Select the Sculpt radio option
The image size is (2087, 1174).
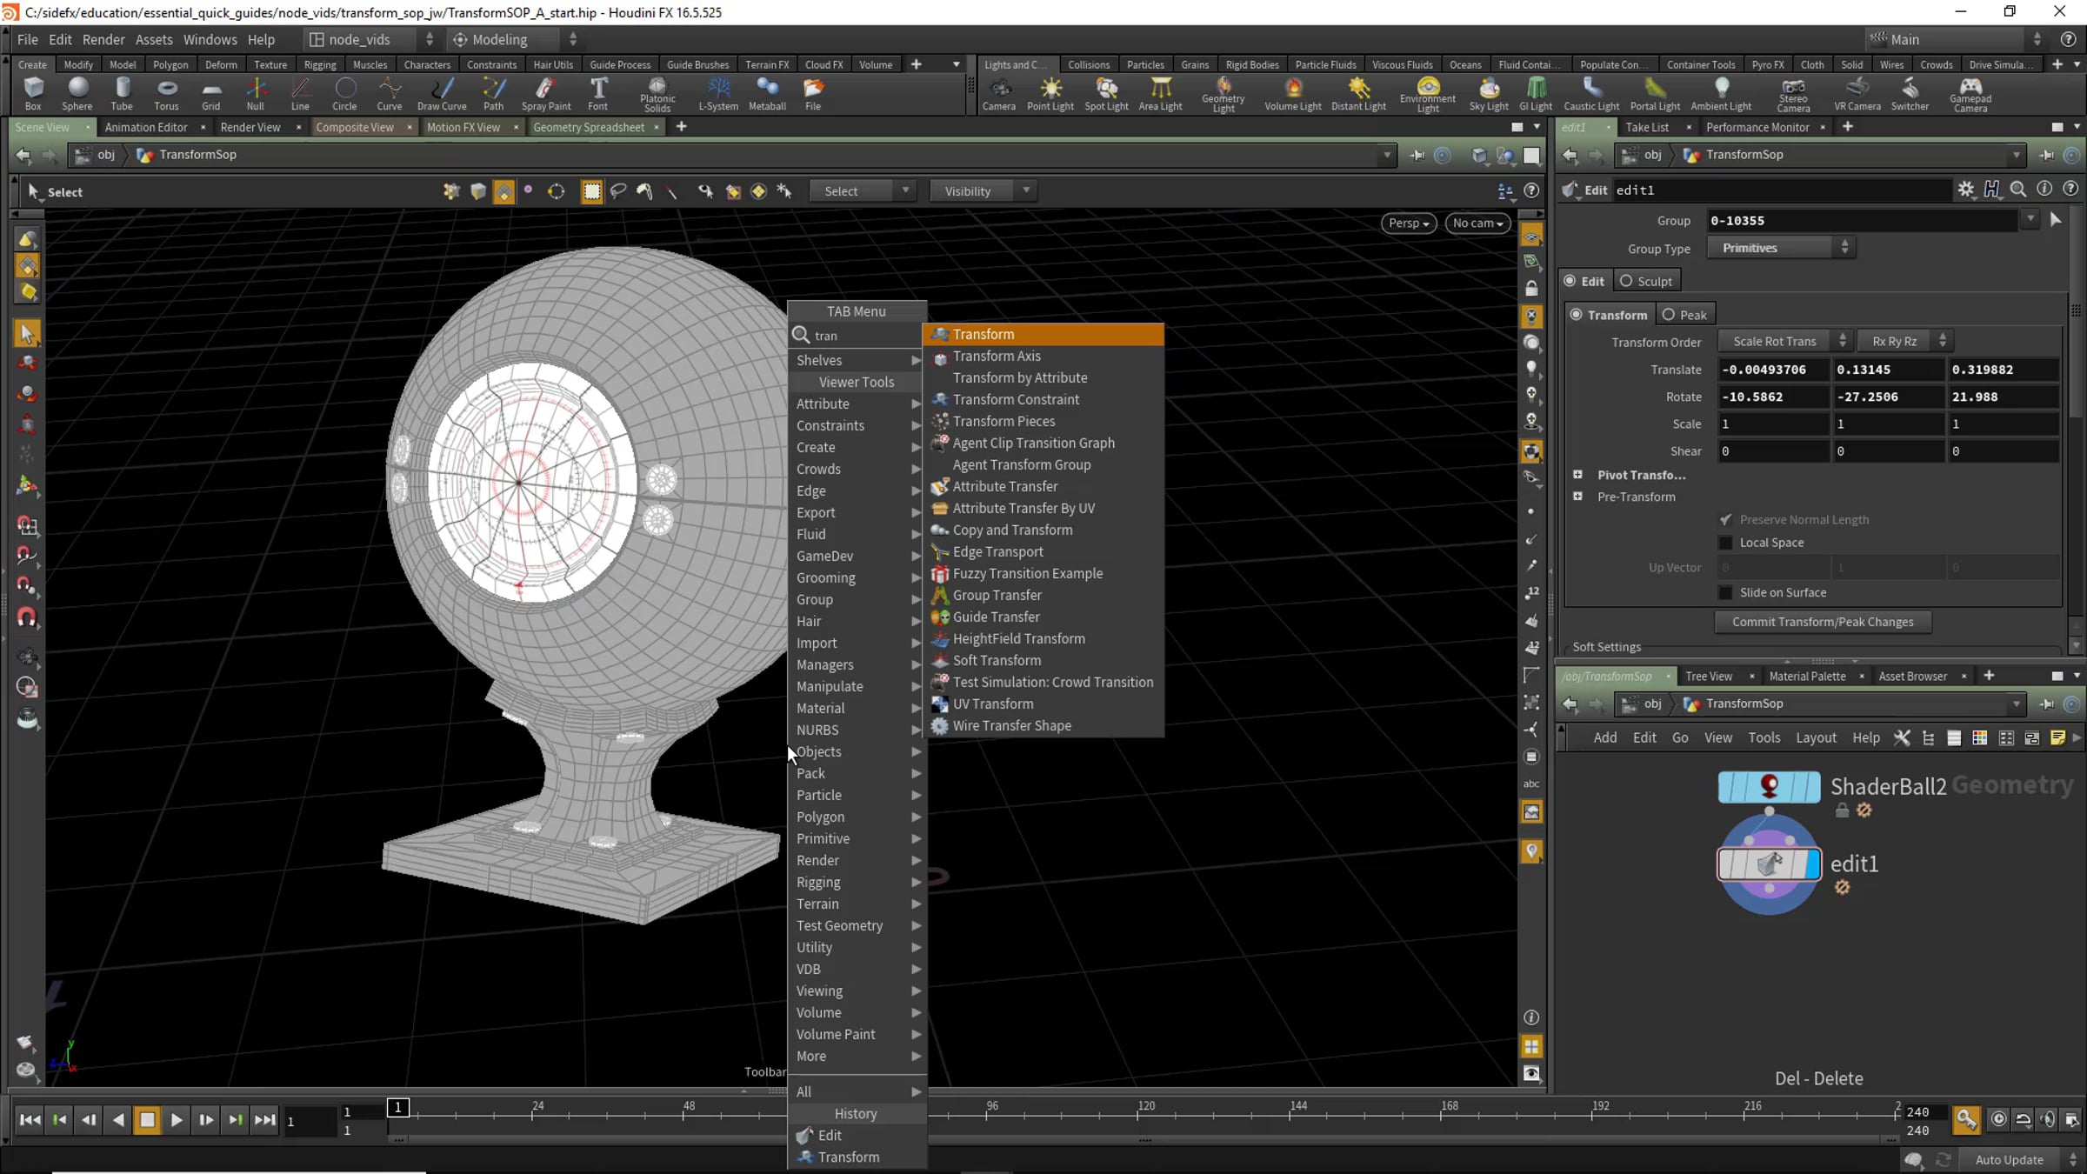pyautogui.click(x=1646, y=281)
